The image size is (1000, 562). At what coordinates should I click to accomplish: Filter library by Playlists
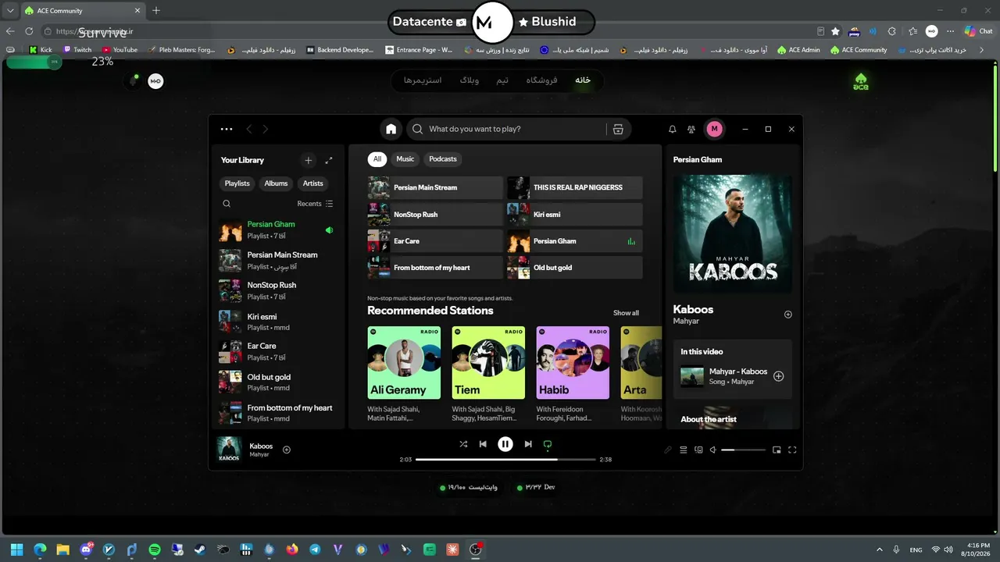pyautogui.click(x=237, y=183)
